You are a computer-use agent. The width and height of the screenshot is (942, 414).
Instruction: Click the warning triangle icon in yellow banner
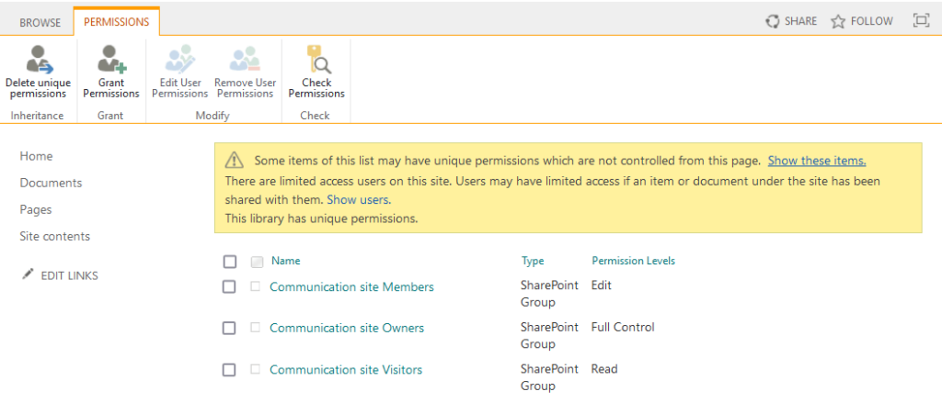235,160
